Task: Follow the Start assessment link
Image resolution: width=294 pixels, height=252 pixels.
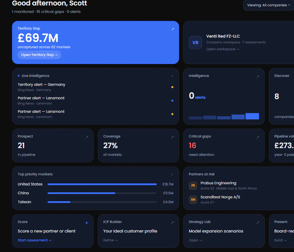Action: click(x=34, y=240)
